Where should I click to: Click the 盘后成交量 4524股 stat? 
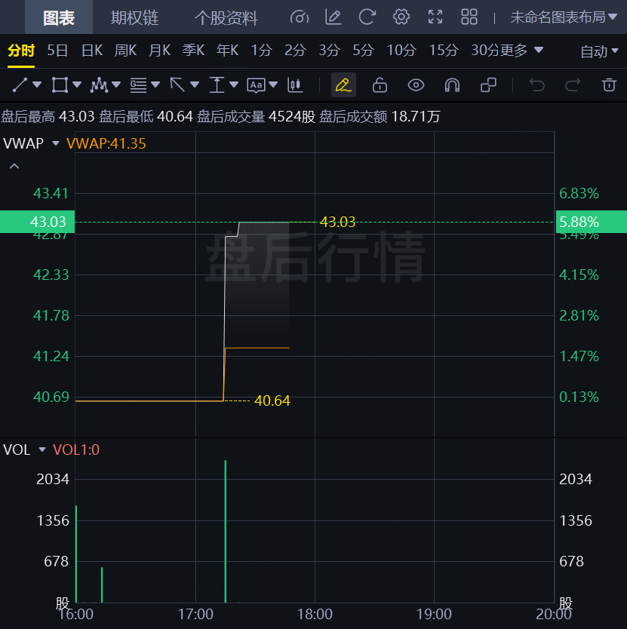(256, 117)
